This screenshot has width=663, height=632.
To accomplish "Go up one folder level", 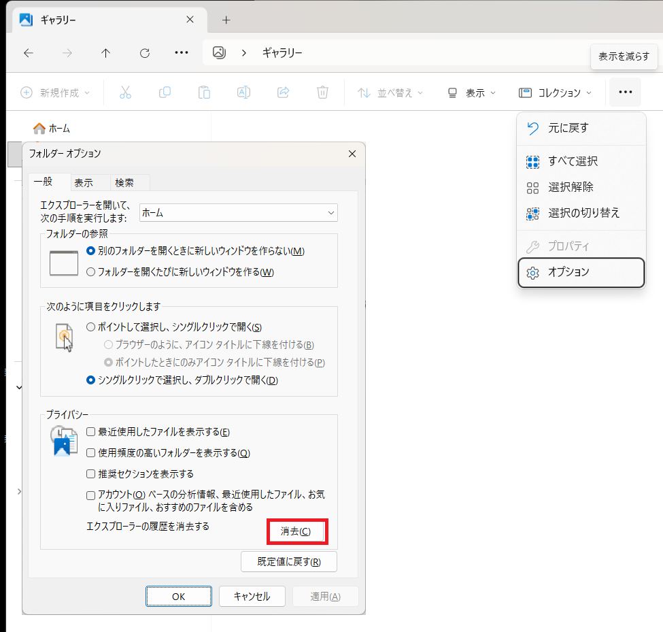I will point(105,53).
